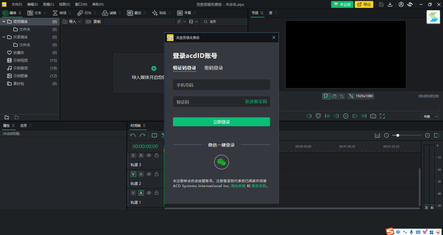This screenshot has width=443, height=235.
Task: Click the redo arrow in timeline toolbar
Action: pos(142,135)
